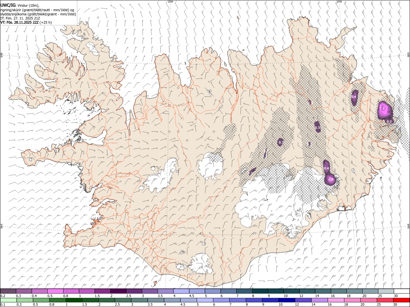Click the '0.1' label on the rain scale
The width and height of the screenshot is (410, 307).
[x=3, y=304]
